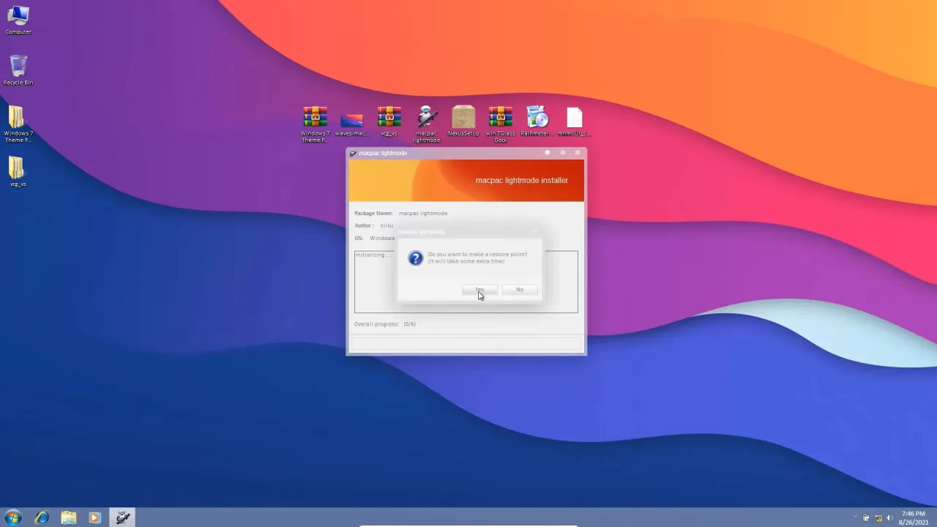Select the mnml.UI blank file icon

[575, 122]
